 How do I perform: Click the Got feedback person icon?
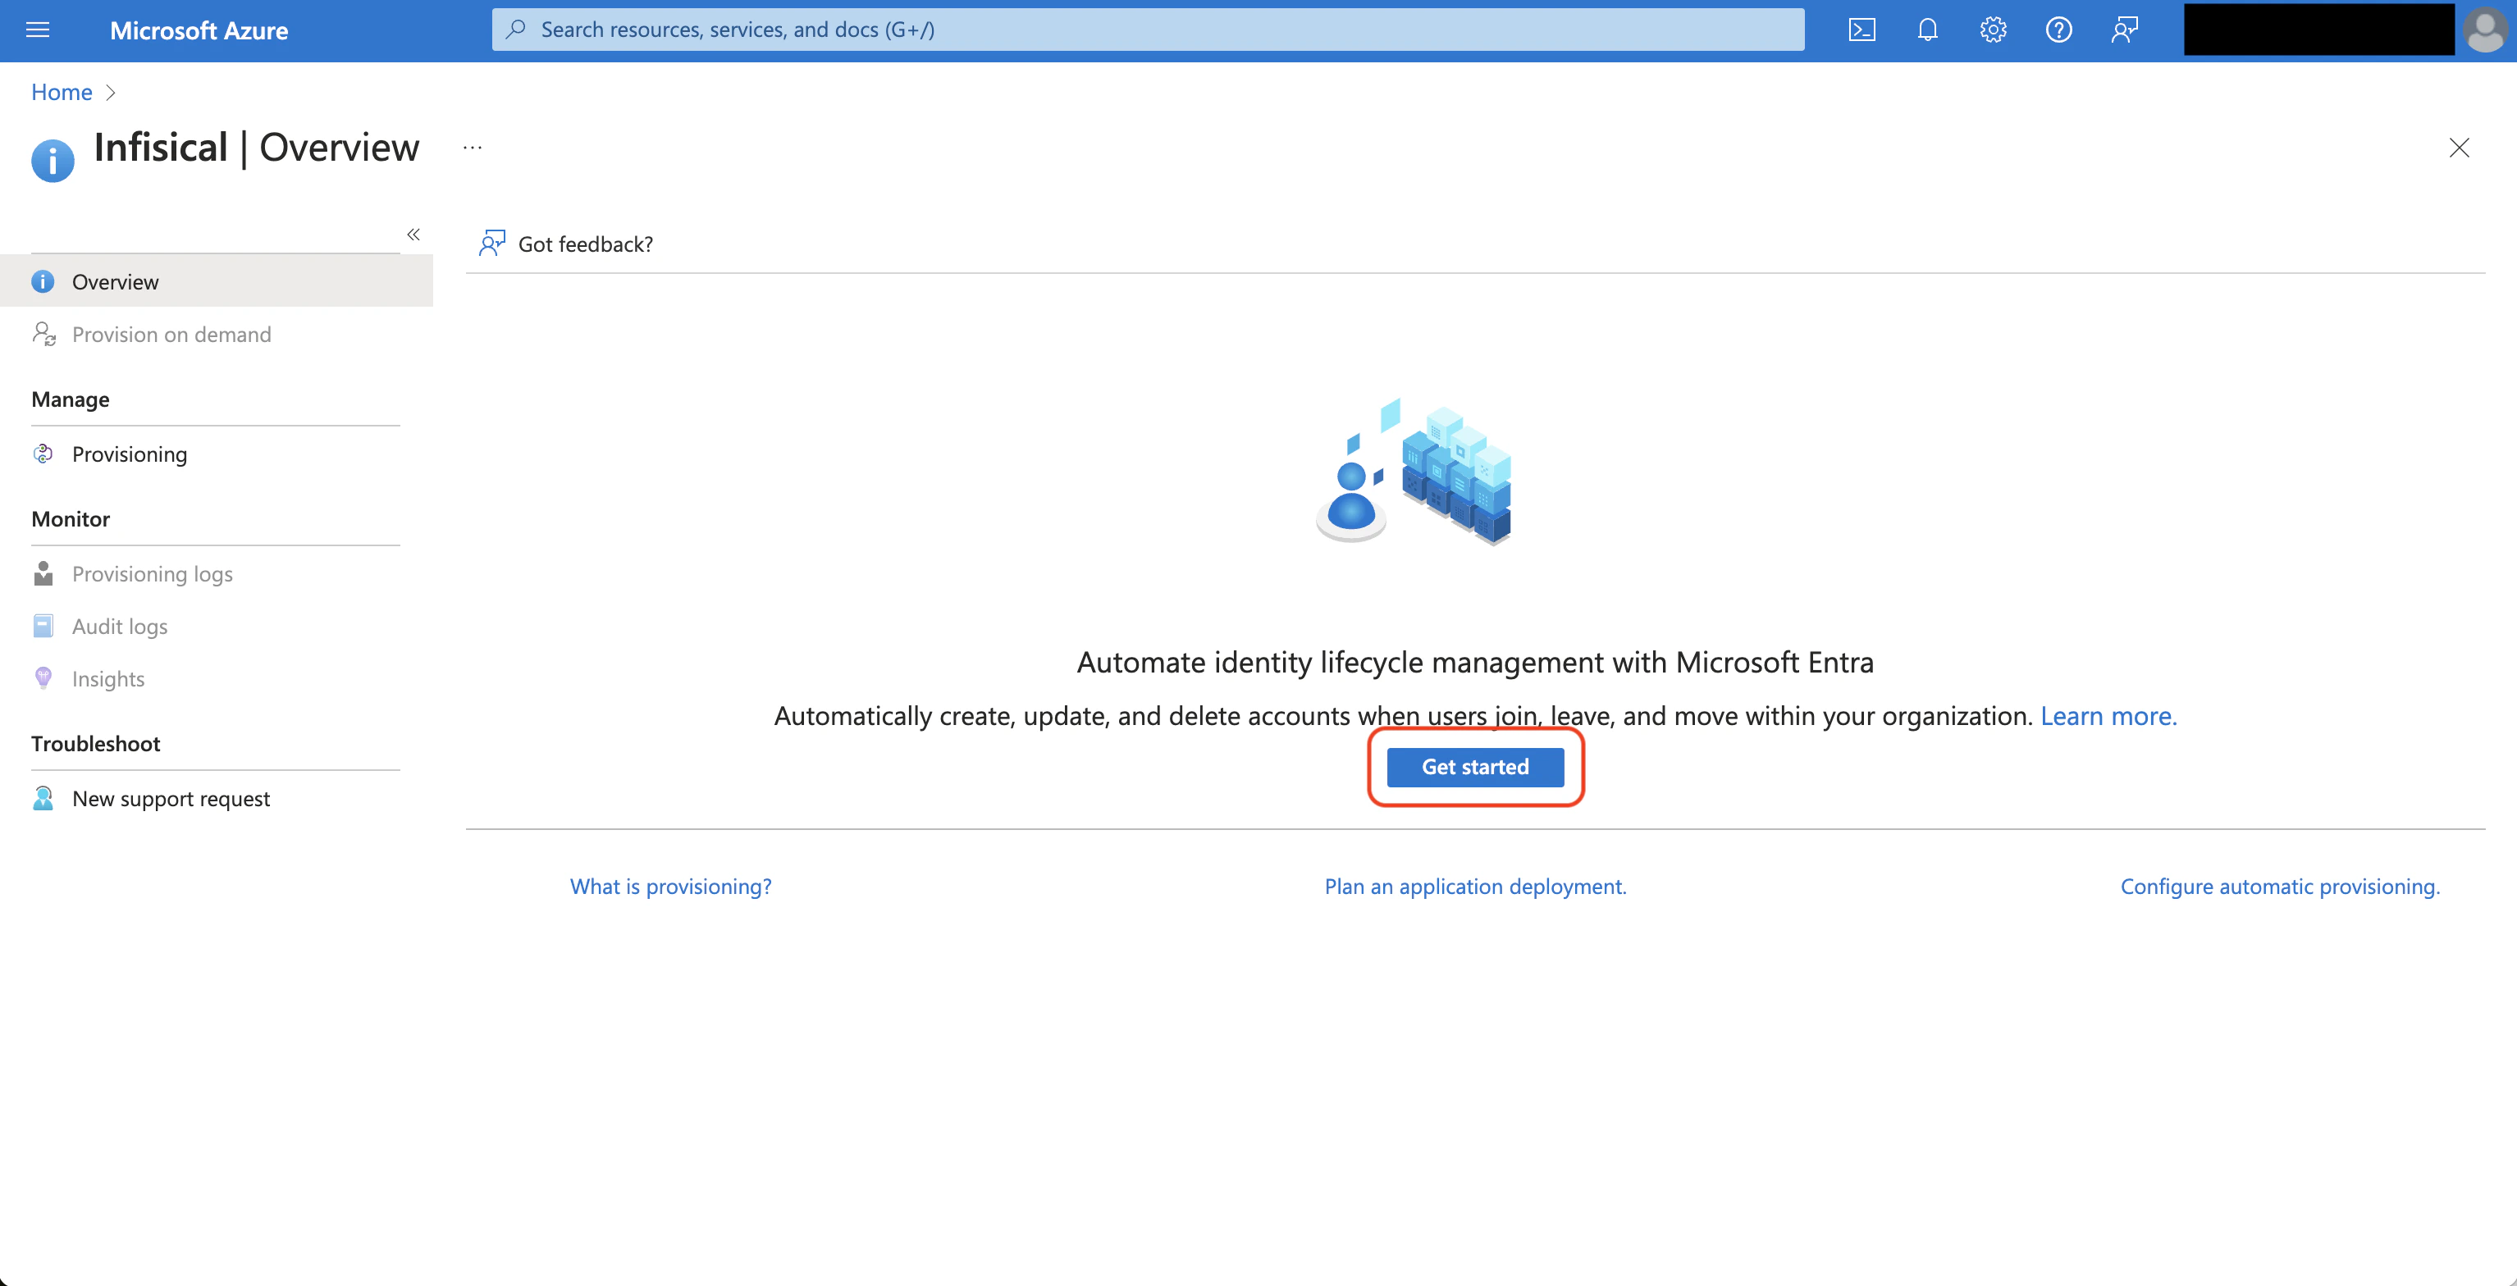coord(491,243)
